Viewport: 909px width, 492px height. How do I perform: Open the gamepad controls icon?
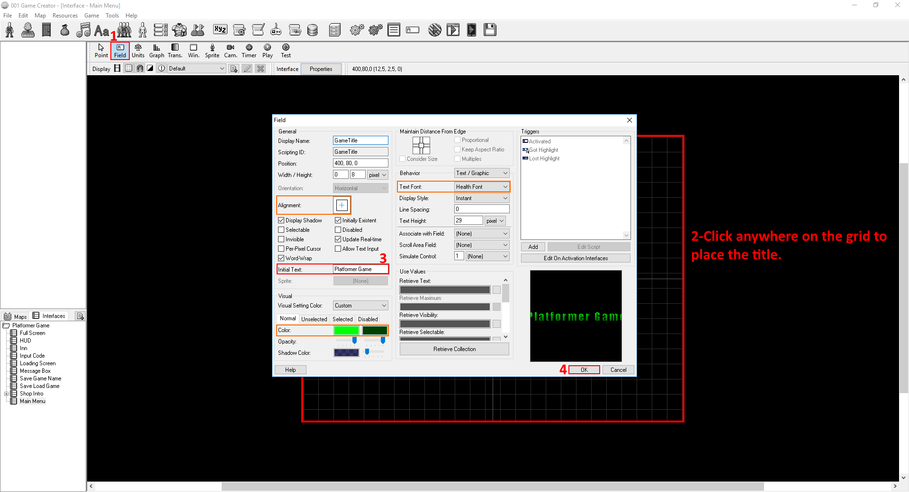pos(276,30)
